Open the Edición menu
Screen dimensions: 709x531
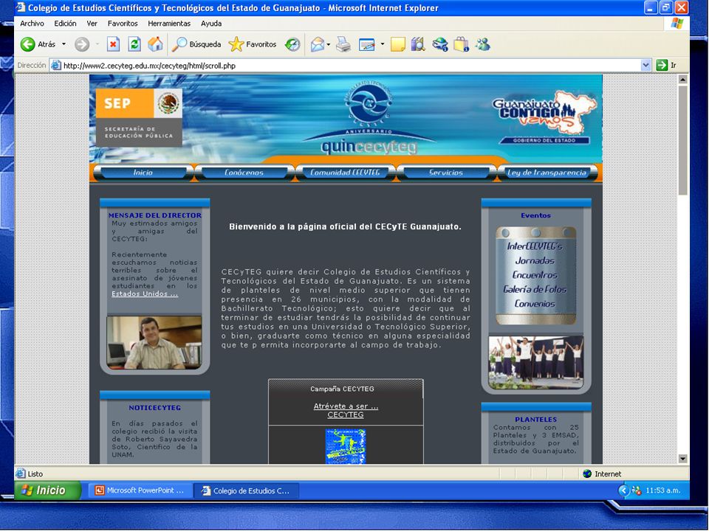click(65, 24)
